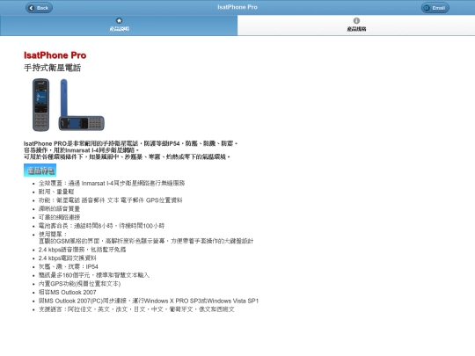Open the Email button in header
Viewport: 475px width, 356px height.
pos(435,8)
